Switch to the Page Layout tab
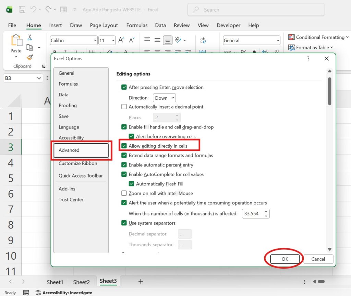This screenshot has width=351, height=296. pos(104,25)
